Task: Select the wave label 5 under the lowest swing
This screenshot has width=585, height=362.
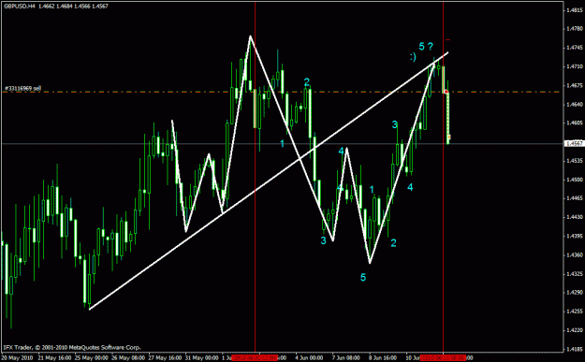Action: (x=363, y=278)
